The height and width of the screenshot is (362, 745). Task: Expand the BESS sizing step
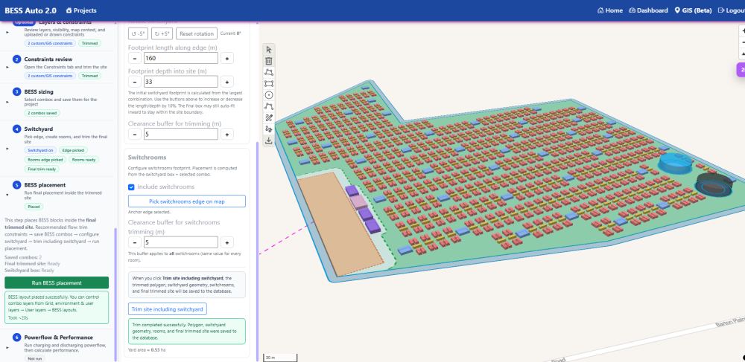coord(7,102)
